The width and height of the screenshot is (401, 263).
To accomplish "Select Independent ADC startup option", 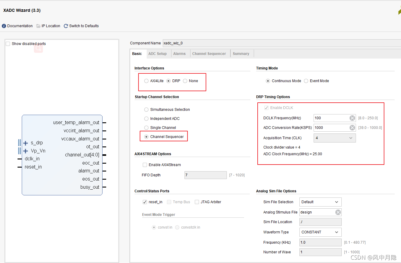I will pyautogui.click(x=146, y=119).
